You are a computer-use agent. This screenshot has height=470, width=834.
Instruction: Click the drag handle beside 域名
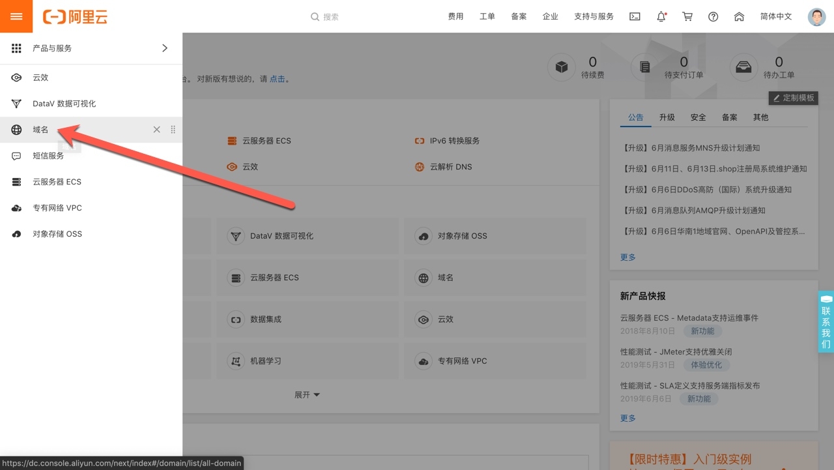[x=173, y=130]
